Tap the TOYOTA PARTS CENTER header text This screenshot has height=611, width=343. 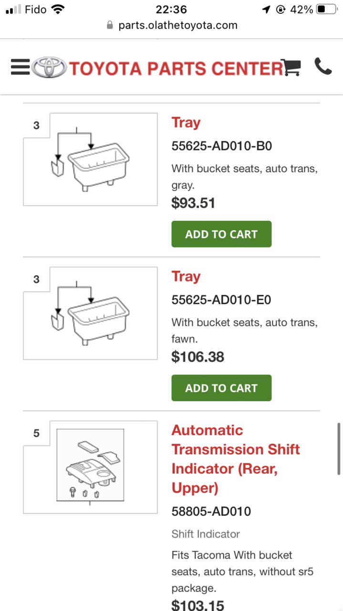pyautogui.click(x=177, y=68)
